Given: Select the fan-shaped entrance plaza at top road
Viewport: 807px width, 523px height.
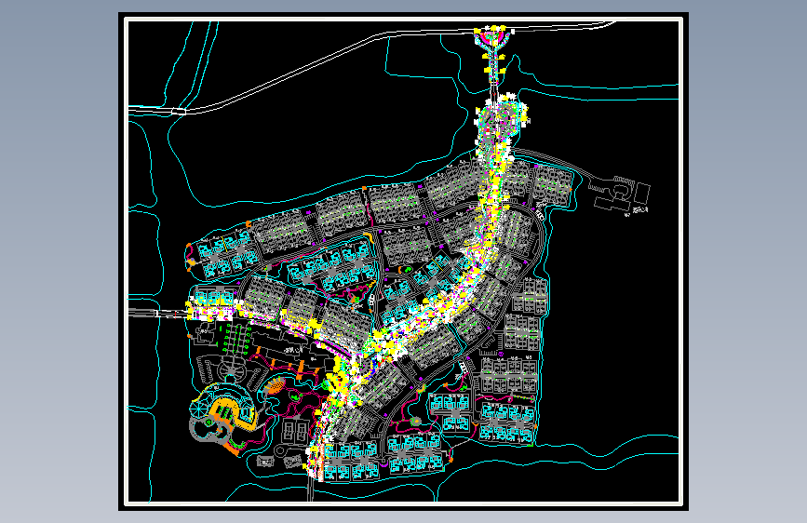Looking at the screenshot, I should pos(494,38).
